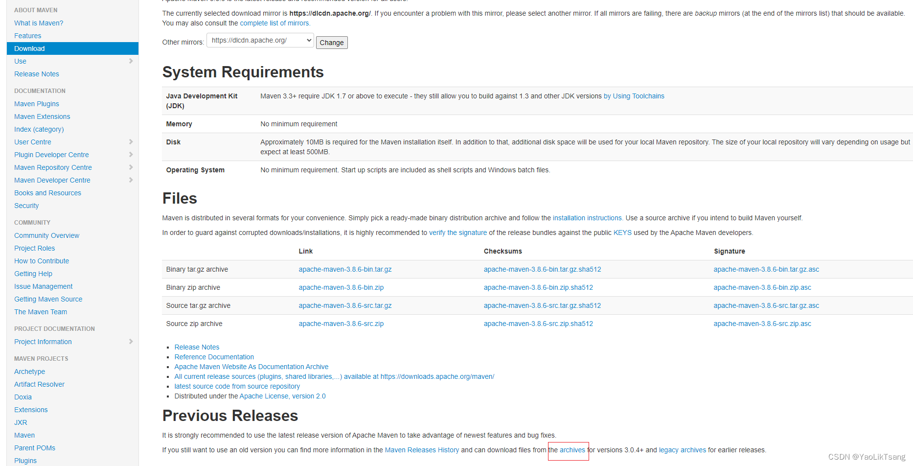Image resolution: width=913 pixels, height=466 pixels.
Task: Open Maven Plugins sidebar link
Action: coord(37,104)
